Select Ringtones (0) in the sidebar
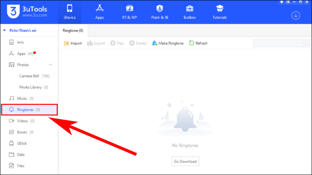 29,110
